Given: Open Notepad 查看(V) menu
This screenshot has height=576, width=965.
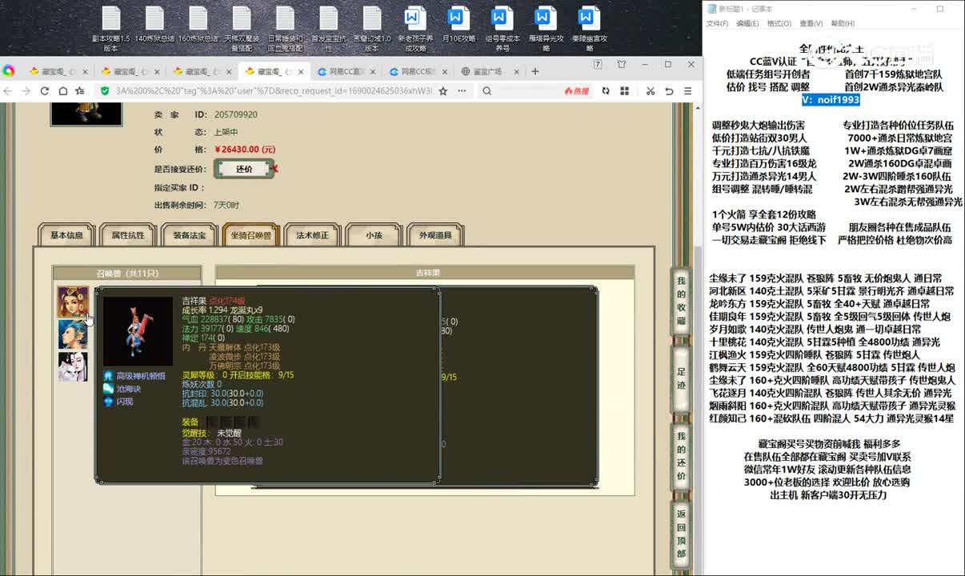Looking at the screenshot, I should 811,24.
